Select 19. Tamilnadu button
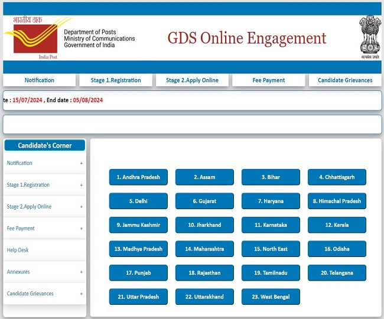The height and width of the screenshot is (319, 384). [x=271, y=273]
